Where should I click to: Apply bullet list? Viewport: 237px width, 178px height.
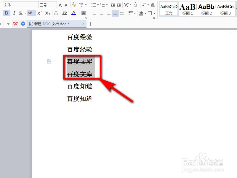(x=94, y=5)
